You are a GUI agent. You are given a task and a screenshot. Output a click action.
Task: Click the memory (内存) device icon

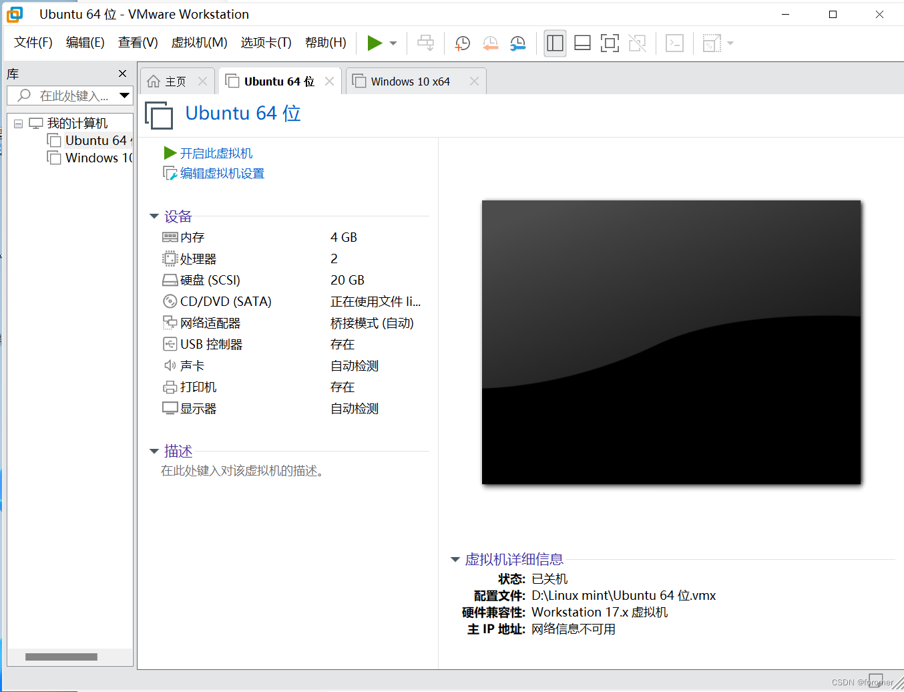(x=169, y=237)
